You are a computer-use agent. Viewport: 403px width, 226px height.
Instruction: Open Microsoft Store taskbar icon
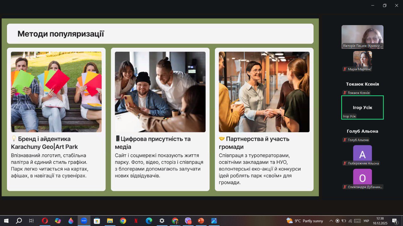[97, 221]
